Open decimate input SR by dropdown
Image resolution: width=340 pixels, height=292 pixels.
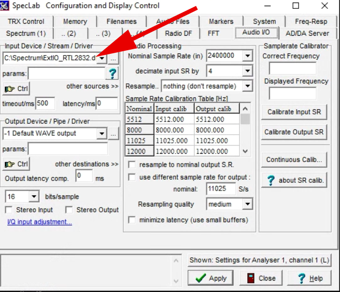[x=247, y=71]
